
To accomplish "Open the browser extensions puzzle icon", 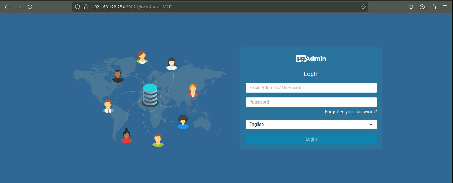I will click(x=434, y=7).
